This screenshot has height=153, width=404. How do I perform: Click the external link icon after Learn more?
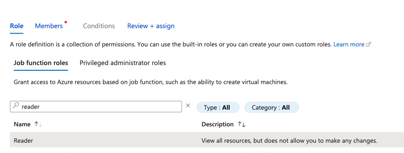tap(368, 45)
